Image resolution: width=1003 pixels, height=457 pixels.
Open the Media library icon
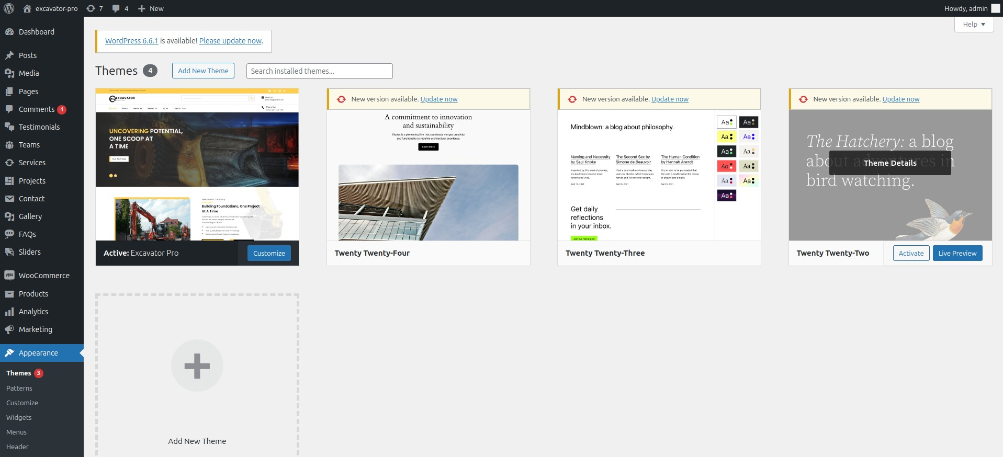9,73
